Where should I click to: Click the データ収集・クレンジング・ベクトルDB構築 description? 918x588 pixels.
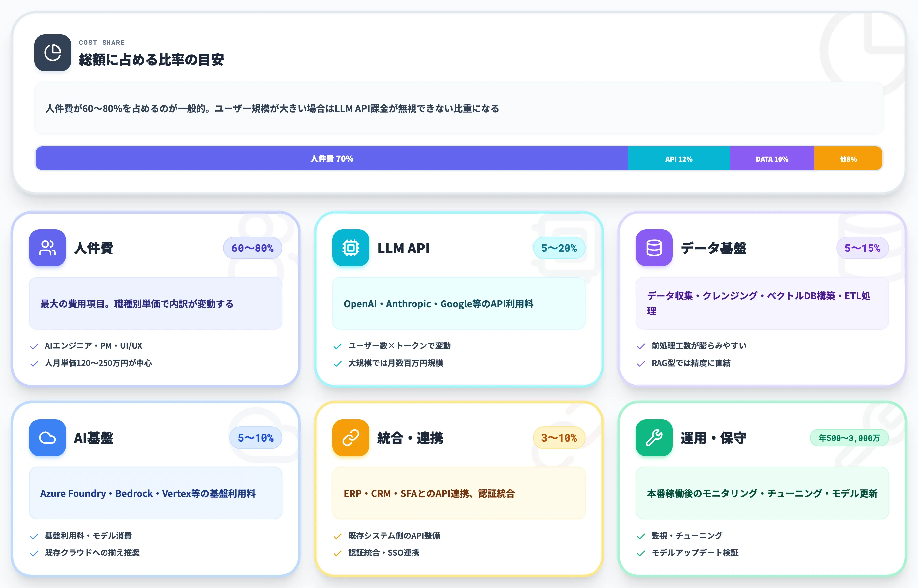759,304
